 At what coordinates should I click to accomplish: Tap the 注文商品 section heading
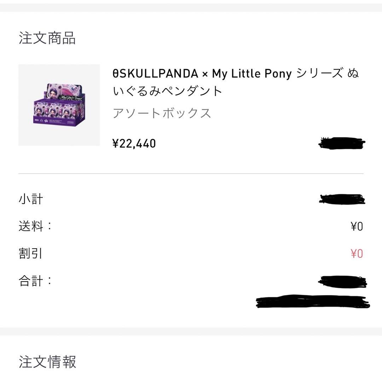(47, 38)
